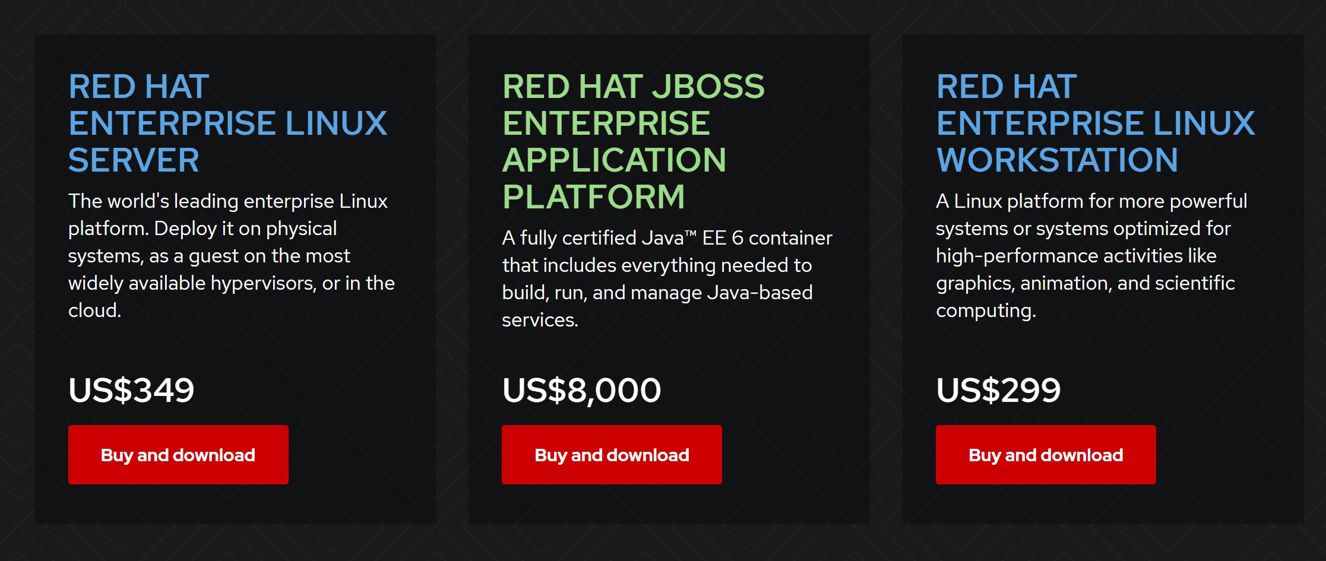
Task: Select the US$8,000 price
Action: (581, 390)
